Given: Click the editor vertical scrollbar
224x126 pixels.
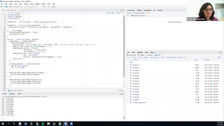Looking at the screenshot, I should [x=124, y=46].
